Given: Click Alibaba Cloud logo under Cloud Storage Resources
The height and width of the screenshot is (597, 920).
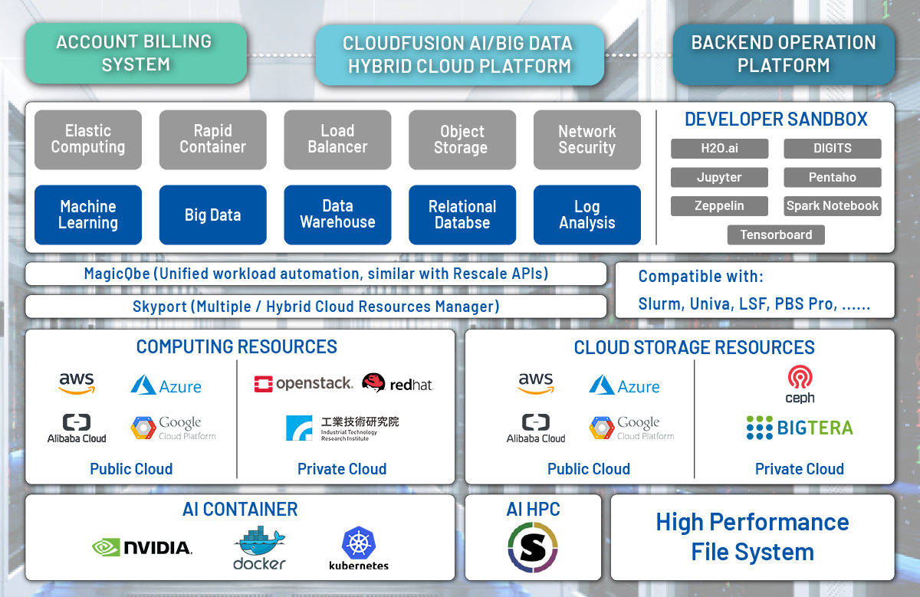Looking at the screenshot, I should coord(536,428).
